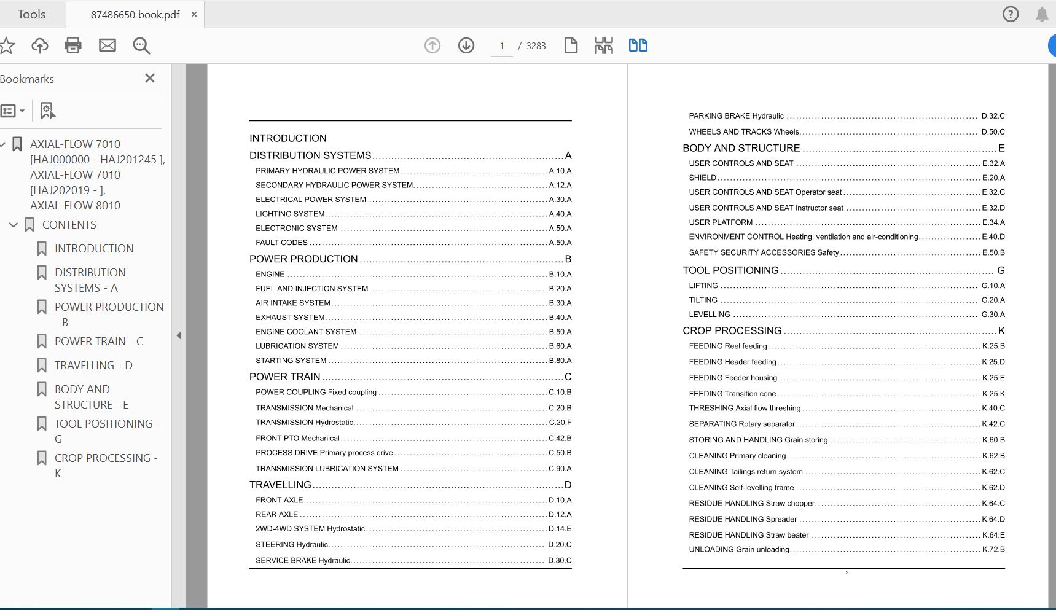Click 'RESIDUE HANDLING Spreader' contents line
The height and width of the screenshot is (610, 1056).
coord(847,519)
